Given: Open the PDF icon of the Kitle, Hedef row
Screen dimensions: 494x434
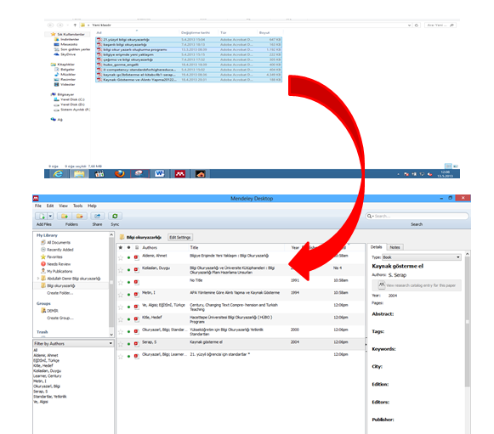Looking at the screenshot, I should click(136, 319).
